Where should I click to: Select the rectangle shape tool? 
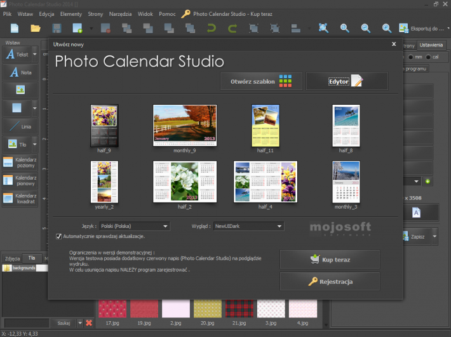coord(17,109)
